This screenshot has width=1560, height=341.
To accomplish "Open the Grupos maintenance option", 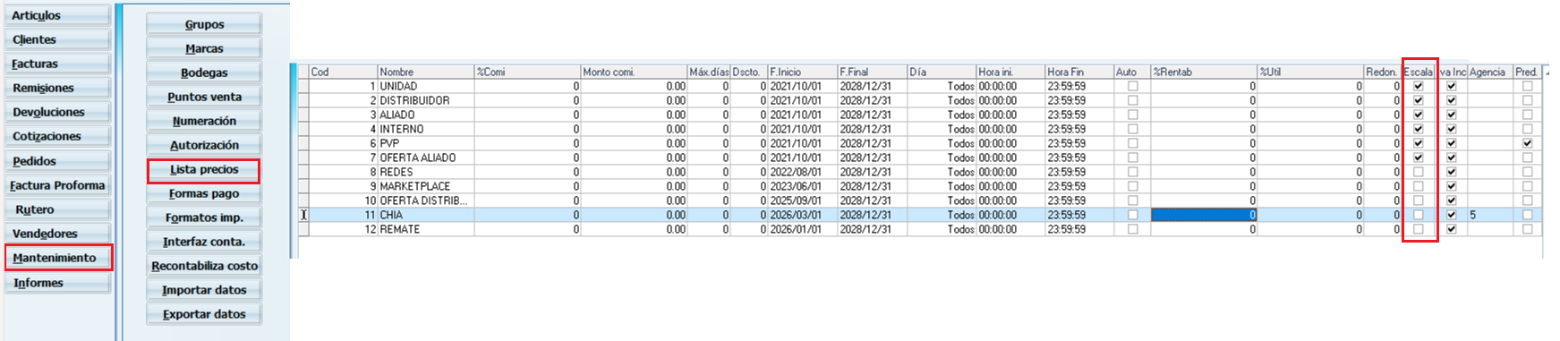I will 204,24.
